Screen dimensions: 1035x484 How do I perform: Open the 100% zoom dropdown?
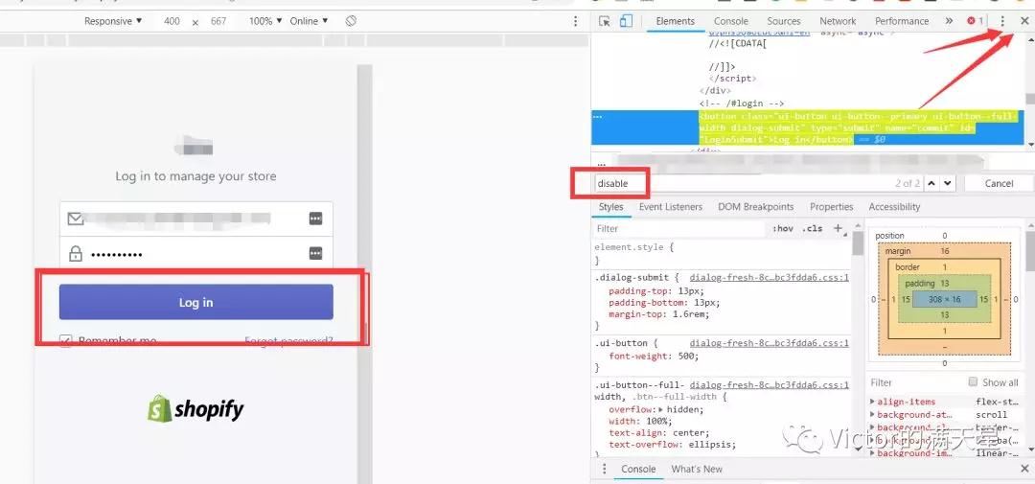point(265,21)
